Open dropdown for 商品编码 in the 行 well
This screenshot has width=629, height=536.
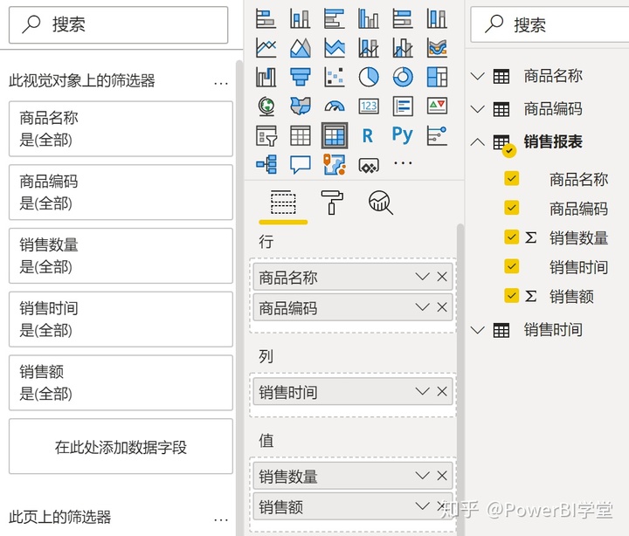click(423, 307)
